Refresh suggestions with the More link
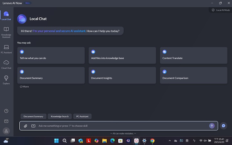This screenshot has width=232, height=145. point(24,87)
